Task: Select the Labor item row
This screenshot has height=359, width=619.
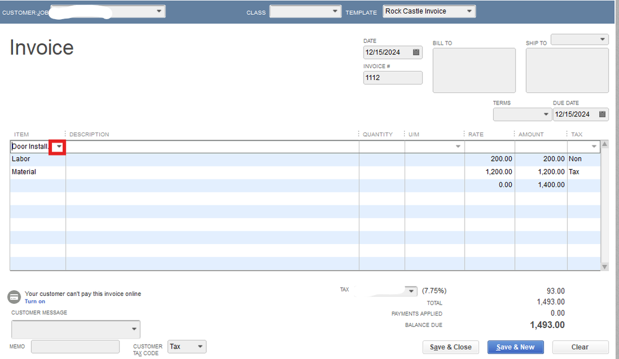Action: pos(305,159)
